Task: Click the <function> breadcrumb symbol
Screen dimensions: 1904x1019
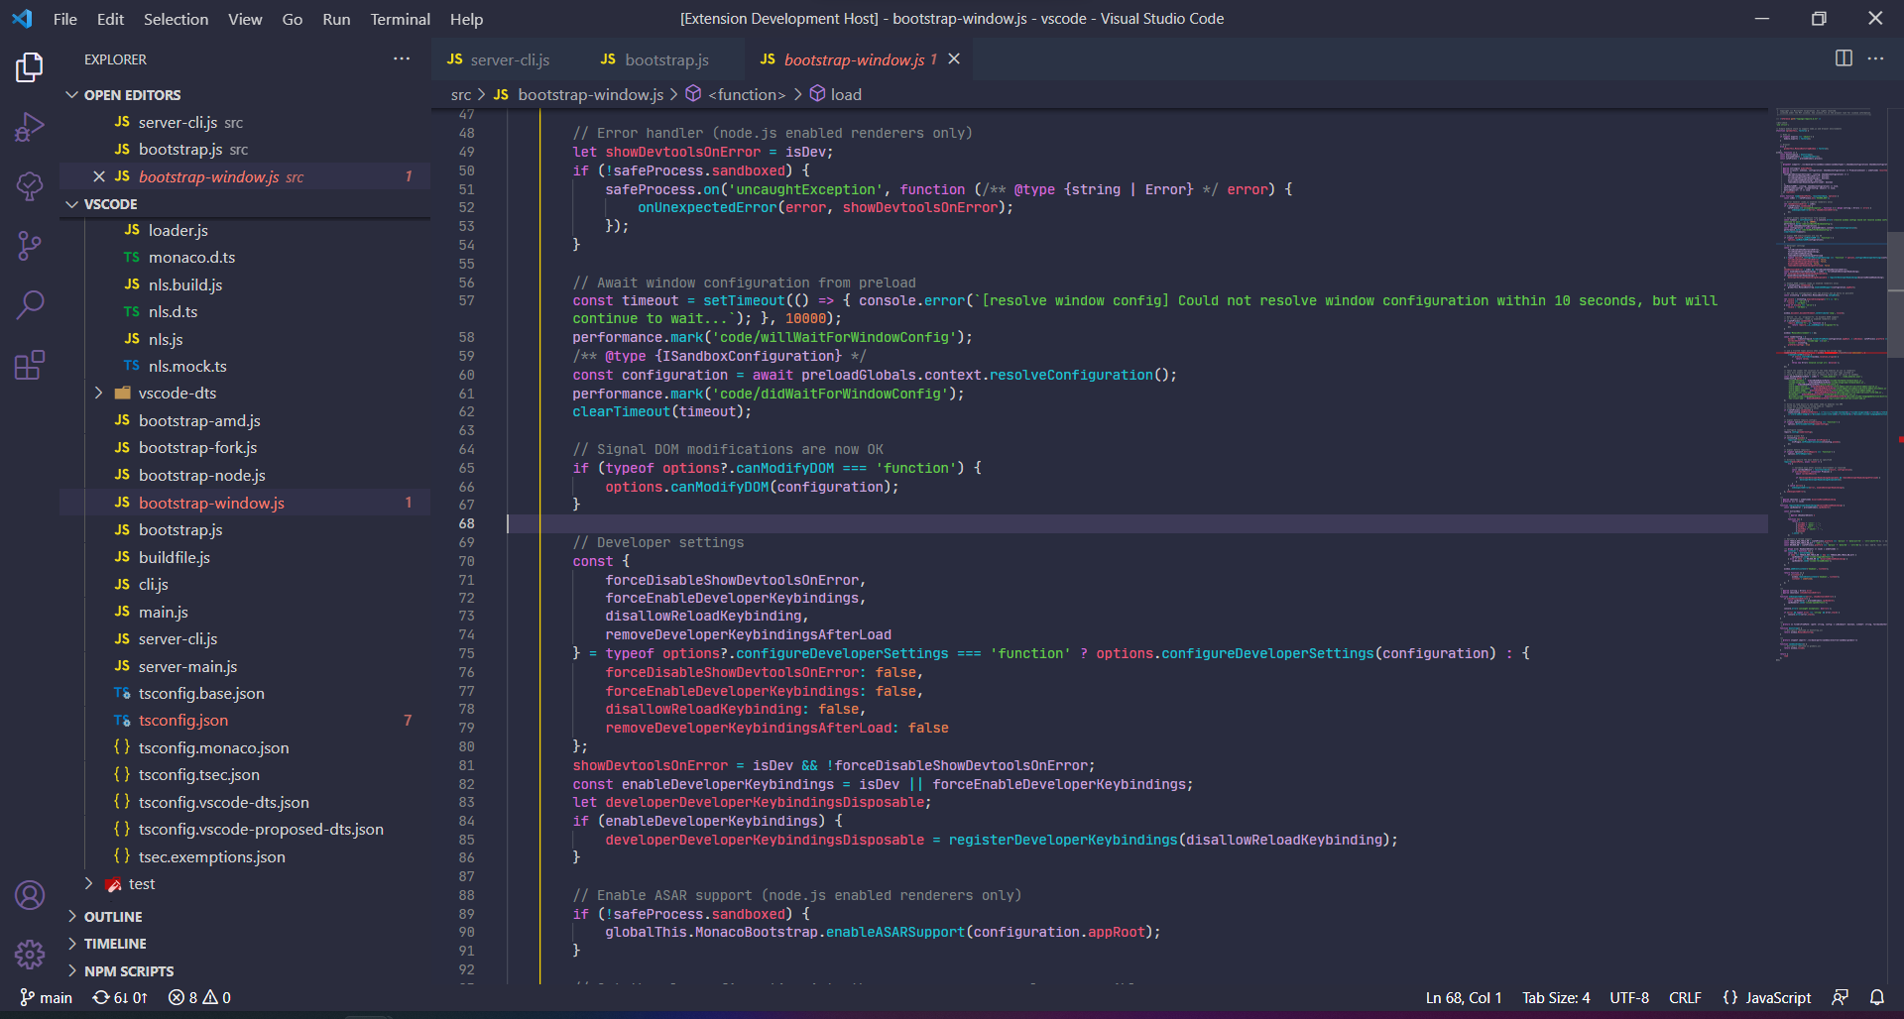Action: (736, 94)
